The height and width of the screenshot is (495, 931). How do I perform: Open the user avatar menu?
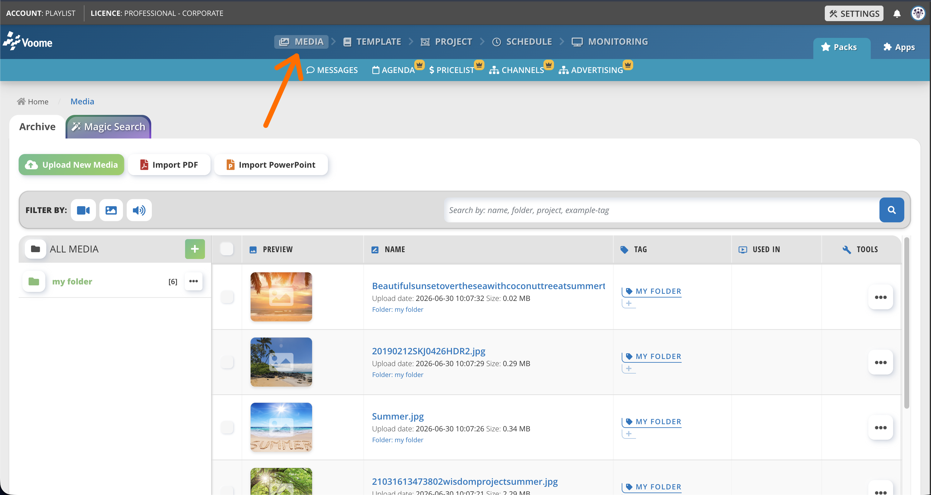click(x=918, y=14)
